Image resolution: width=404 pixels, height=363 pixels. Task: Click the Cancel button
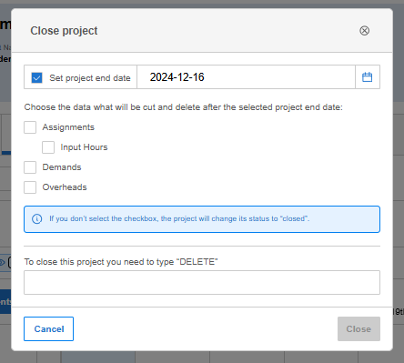48,329
